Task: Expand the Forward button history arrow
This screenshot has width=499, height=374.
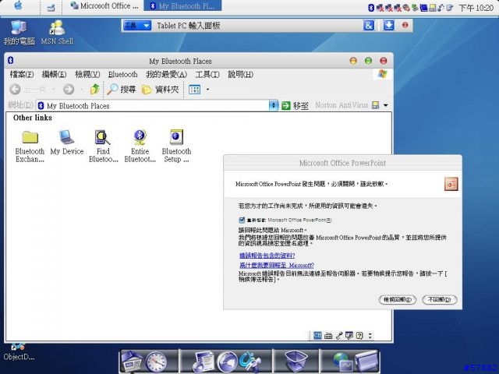Action: click(81, 90)
